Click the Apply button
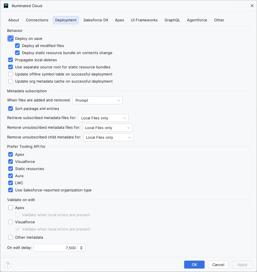The height and width of the screenshot is (272, 257). point(242,265)
